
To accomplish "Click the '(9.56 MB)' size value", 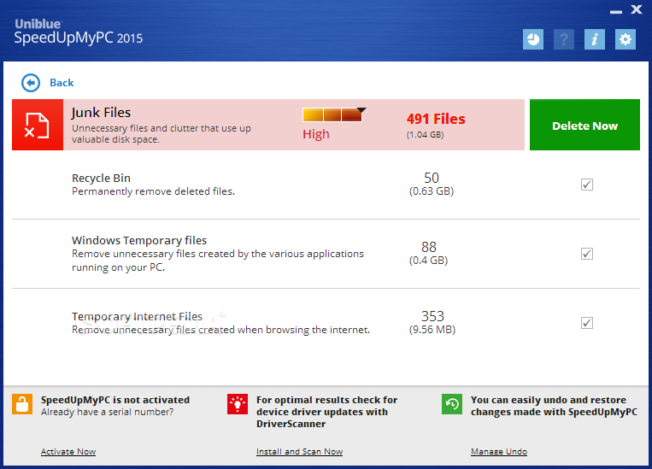I will click(x=432, y=330).
